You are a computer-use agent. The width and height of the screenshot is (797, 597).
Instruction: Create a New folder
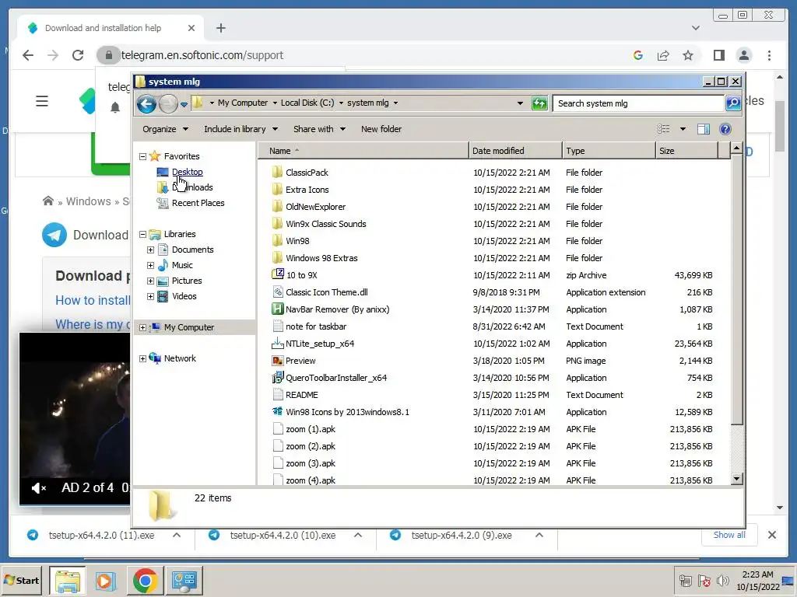(381, 129)
